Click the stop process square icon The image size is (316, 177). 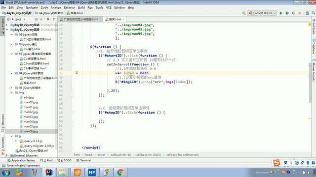pos(300,13)
